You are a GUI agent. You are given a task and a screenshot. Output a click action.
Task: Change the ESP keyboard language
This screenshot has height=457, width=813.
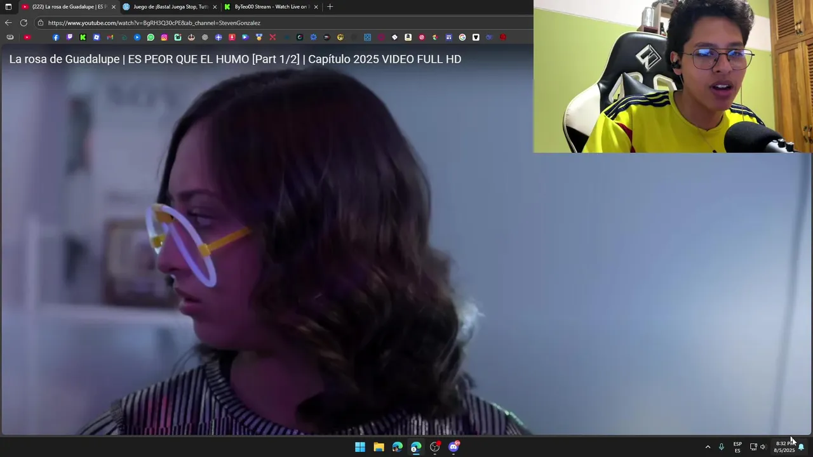coord(737,447)
